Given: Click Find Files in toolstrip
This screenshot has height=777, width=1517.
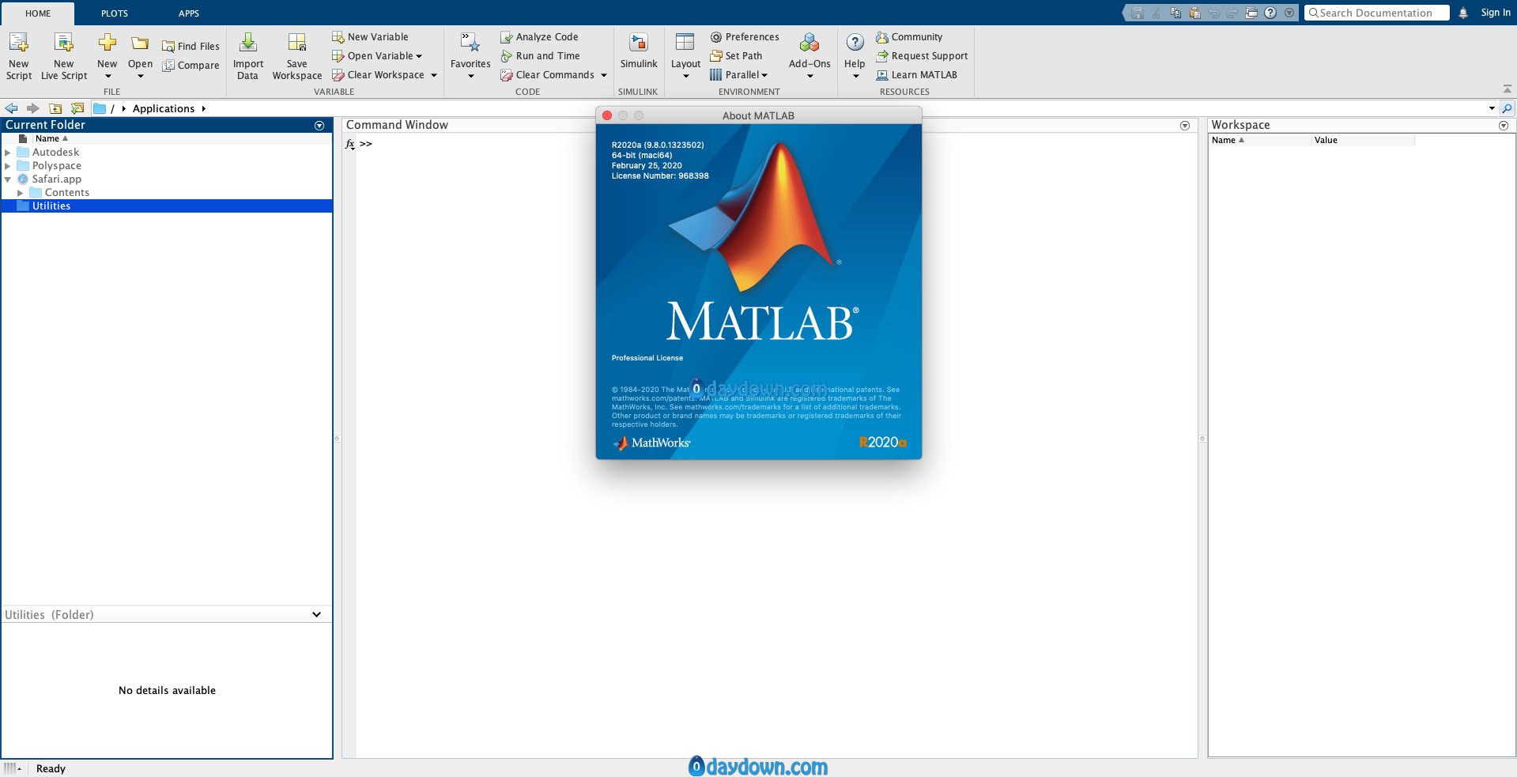Looking at the screenshot, I should (x=191, y=47).
